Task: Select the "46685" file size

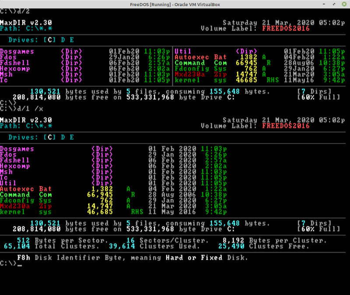Action: 246,80
